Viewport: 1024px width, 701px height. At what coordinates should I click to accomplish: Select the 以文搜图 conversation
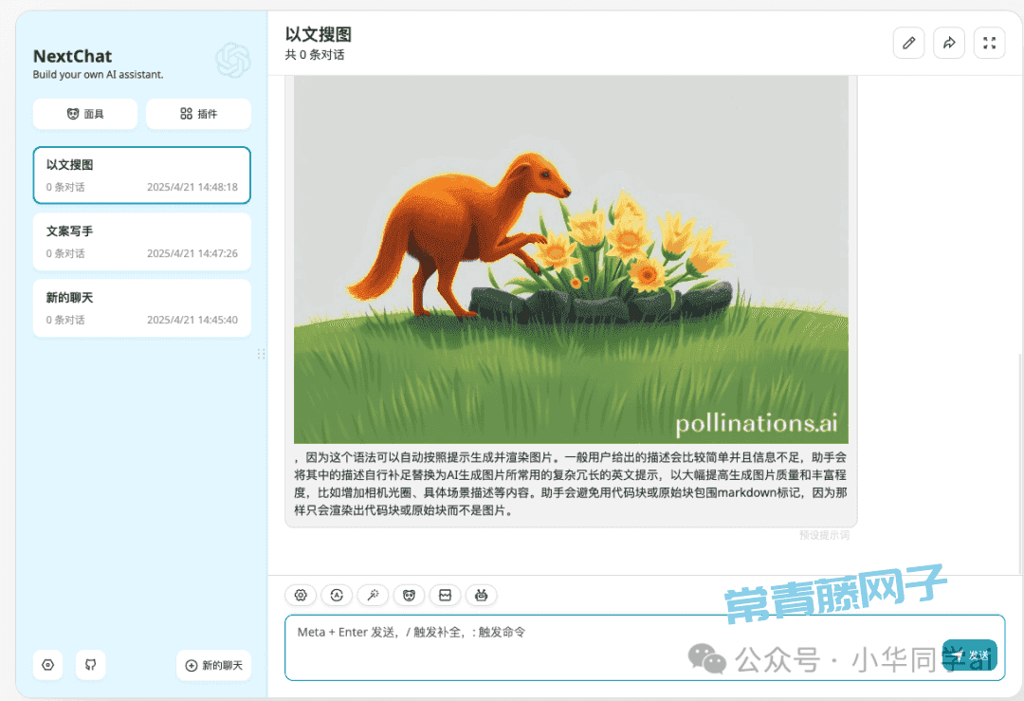coord(141,175)
